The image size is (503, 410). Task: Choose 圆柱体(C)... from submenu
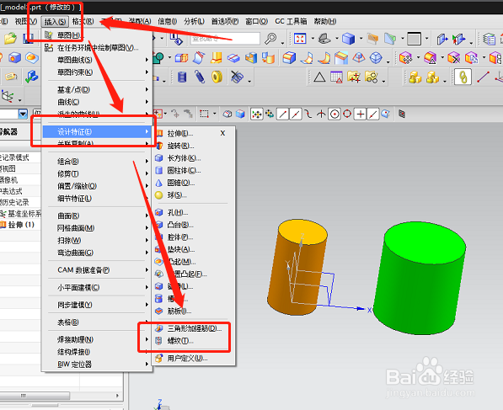coord(195,171)
